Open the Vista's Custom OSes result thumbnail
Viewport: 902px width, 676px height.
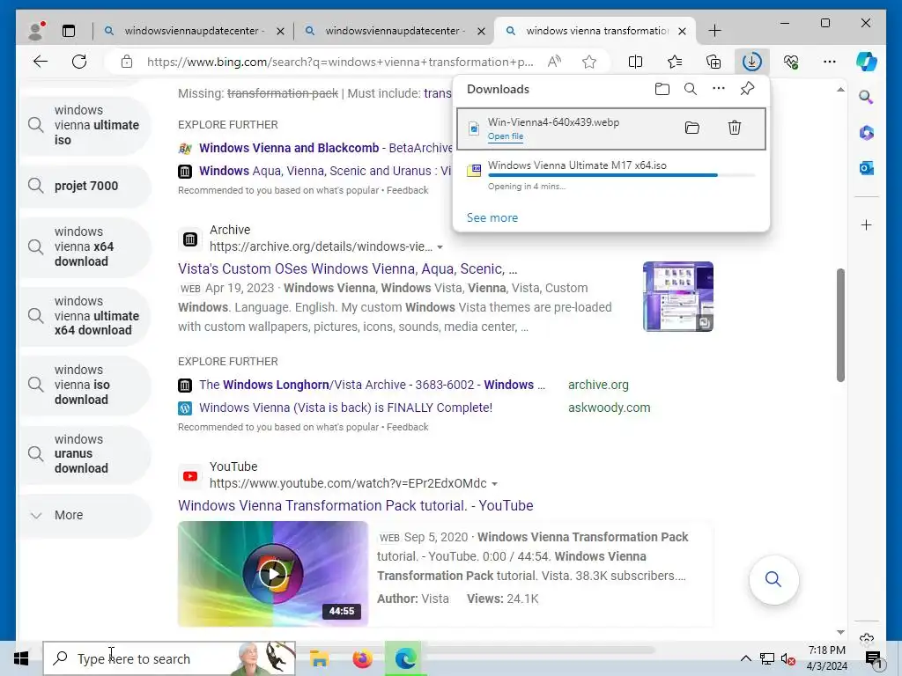point(677,297)
